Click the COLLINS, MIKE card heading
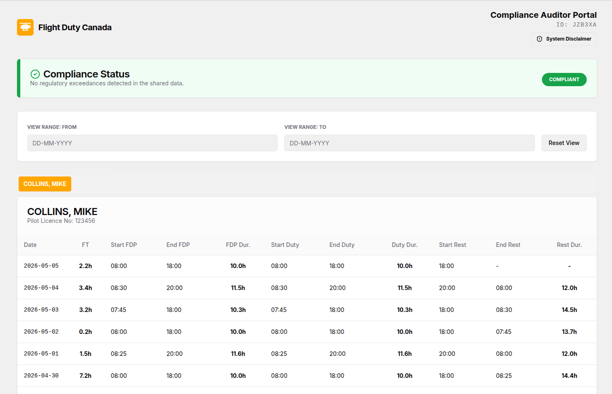 tap(62, 212)
